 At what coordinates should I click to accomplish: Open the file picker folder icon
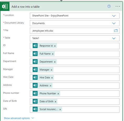(116, 31)
